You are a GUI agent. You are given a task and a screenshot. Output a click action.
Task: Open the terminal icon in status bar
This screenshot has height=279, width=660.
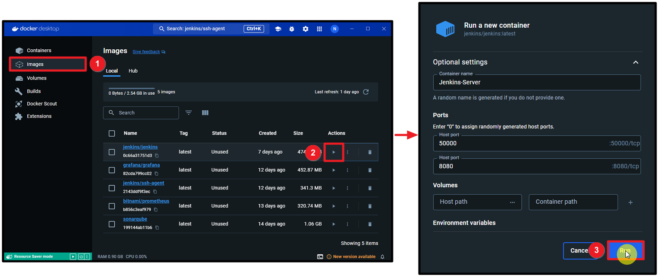320,257
